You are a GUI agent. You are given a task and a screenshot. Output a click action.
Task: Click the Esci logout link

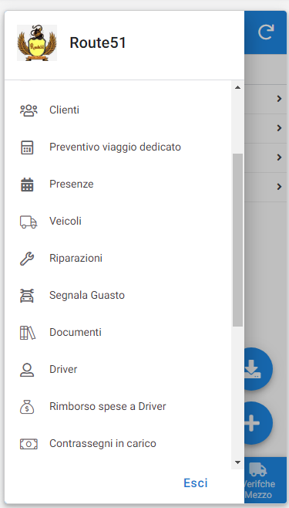(x=196, y=483)
